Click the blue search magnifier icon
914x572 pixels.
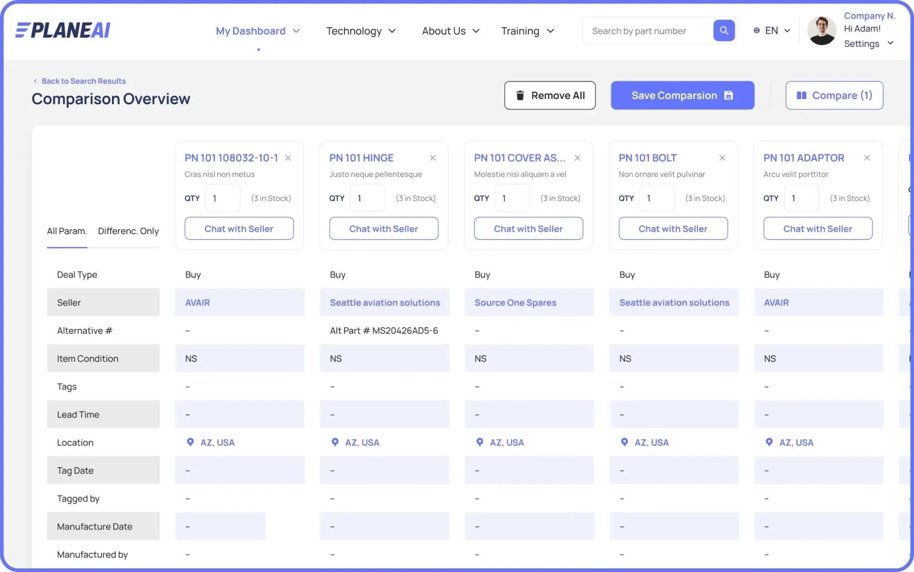(x=723, y=31)
